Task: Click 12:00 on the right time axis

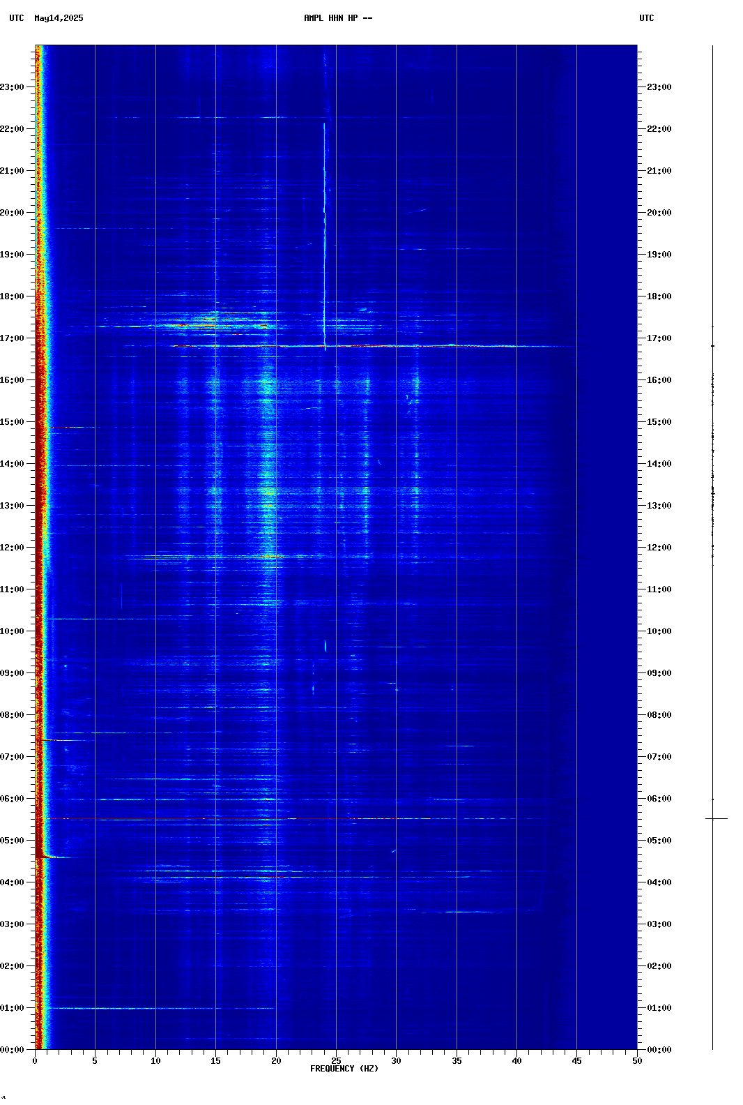Action: coord(659,548)
